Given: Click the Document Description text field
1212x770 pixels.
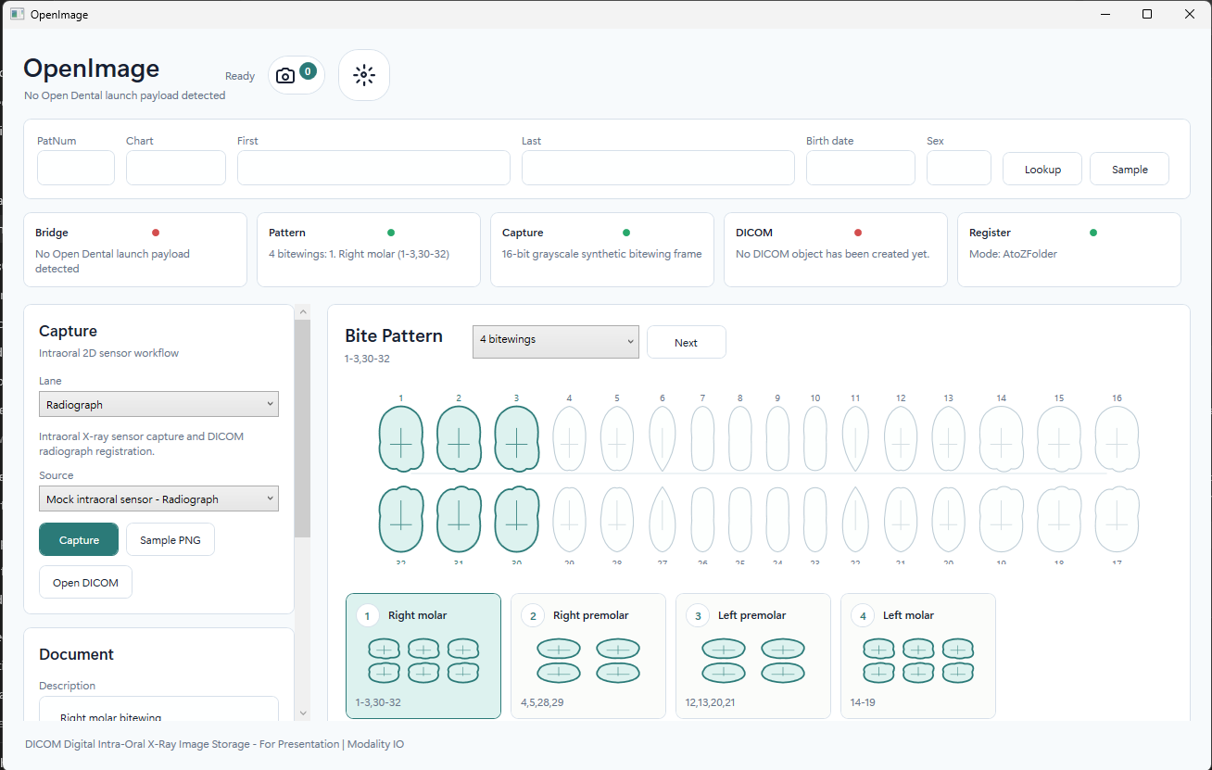Looking at the screenshot, I should [158, 709].
